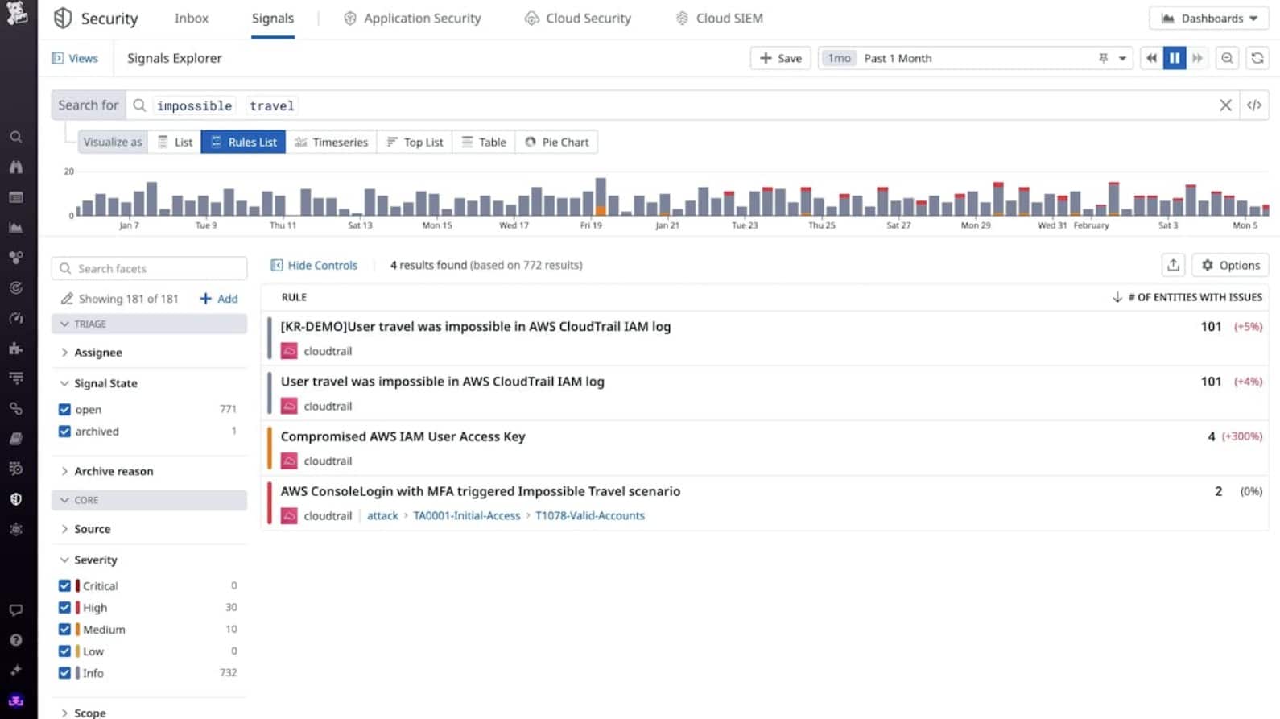Screen dimensions: 1280x719
Task: Toggle the Low severity checkbox
Action: click(64, 651)
